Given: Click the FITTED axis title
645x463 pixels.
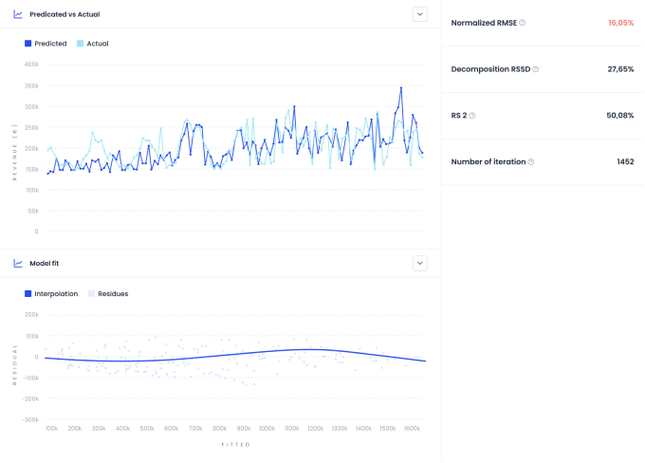Looking at the screenshot, I should (235, 444).
